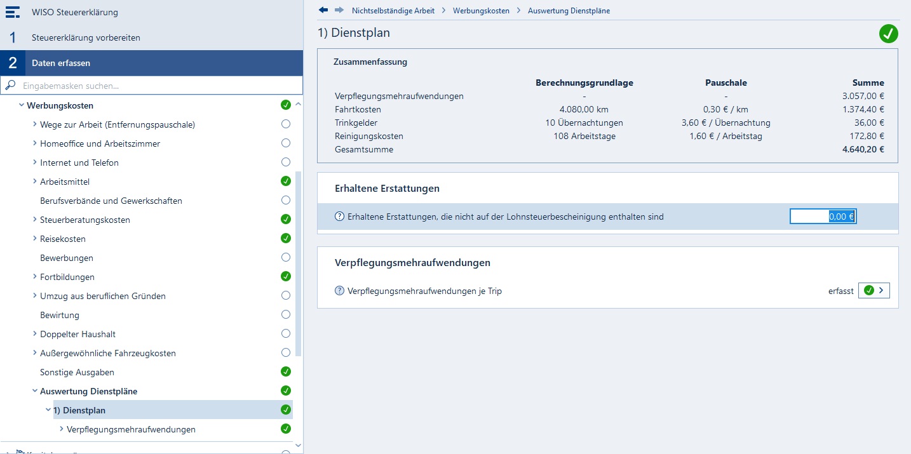Click green check of Verpflegungsmehraufwendungen tree row
This screenshot has width=911, height=454.
286,429
